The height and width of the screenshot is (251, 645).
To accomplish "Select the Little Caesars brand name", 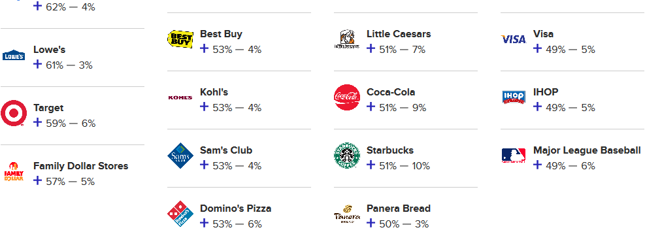I will [x=399, y=34].
